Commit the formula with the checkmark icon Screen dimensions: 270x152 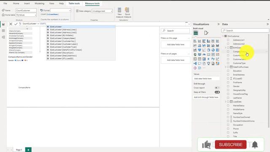[16, 24]
